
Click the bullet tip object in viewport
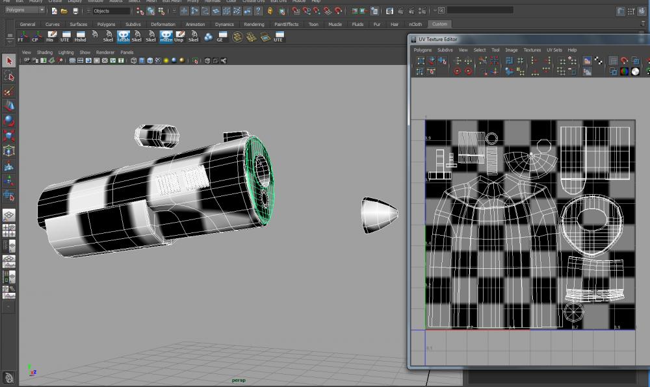(x=380, y=215)
